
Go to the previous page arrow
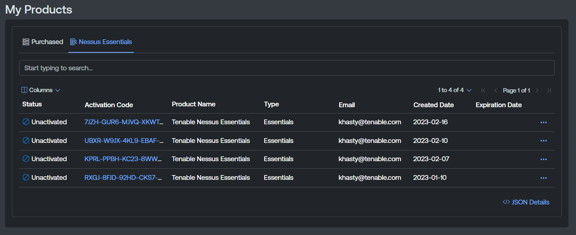[495, 91]
